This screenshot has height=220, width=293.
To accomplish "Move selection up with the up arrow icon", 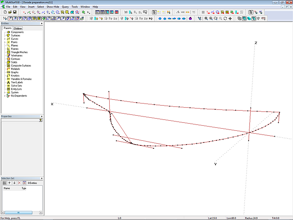I will pyautogui.click(x=10, y=183).
